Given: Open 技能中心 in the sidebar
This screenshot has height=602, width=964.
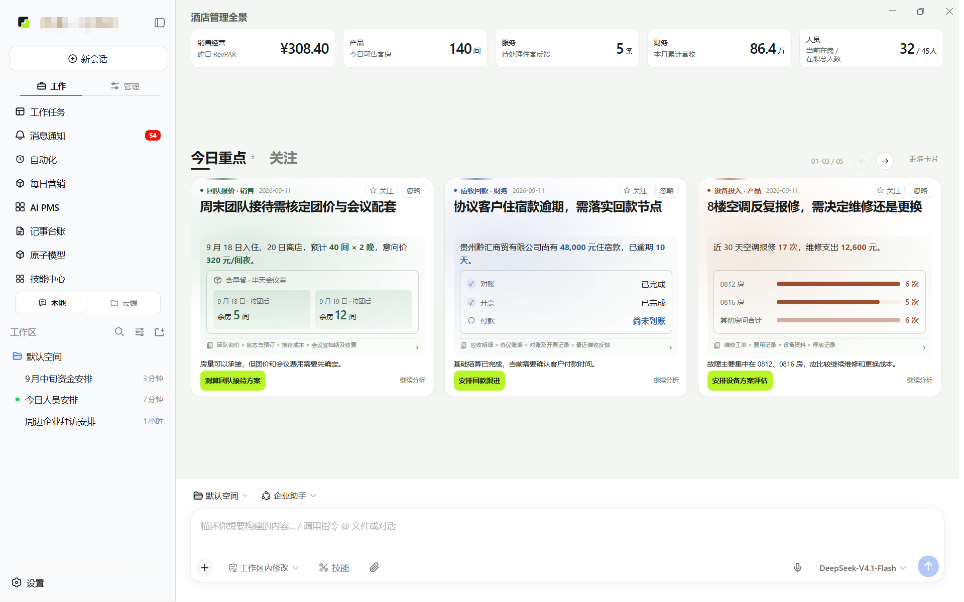Looking at the screenshot, I should tap(88, 279).
